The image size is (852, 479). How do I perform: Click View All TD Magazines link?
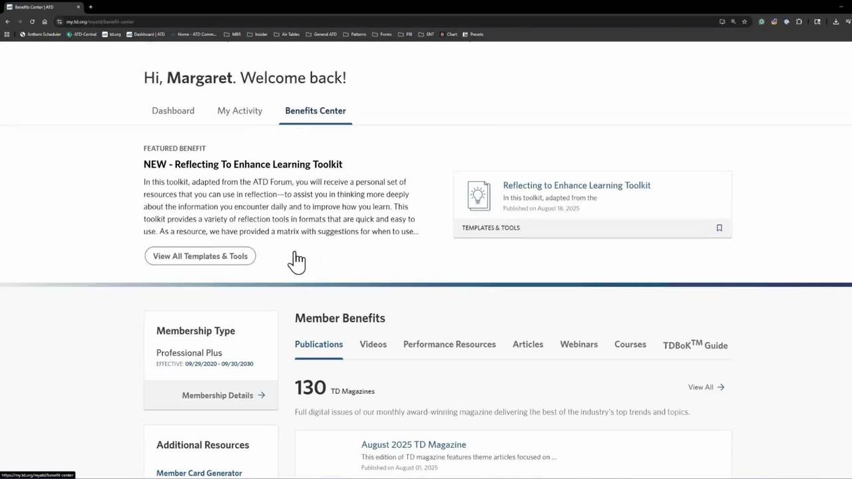[x=706, y=387]
